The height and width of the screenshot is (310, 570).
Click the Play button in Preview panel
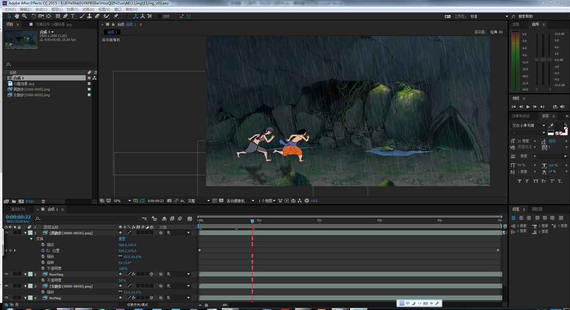pyautogui.click(x=528, y=106)
